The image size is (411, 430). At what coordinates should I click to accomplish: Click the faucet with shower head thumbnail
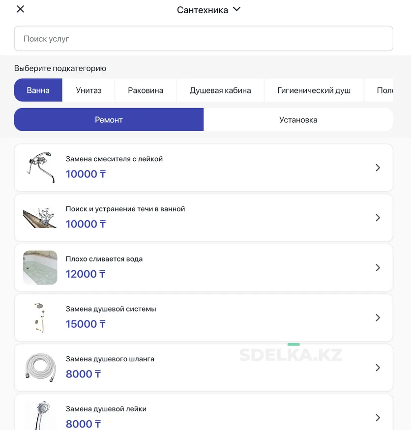[40, 168]
